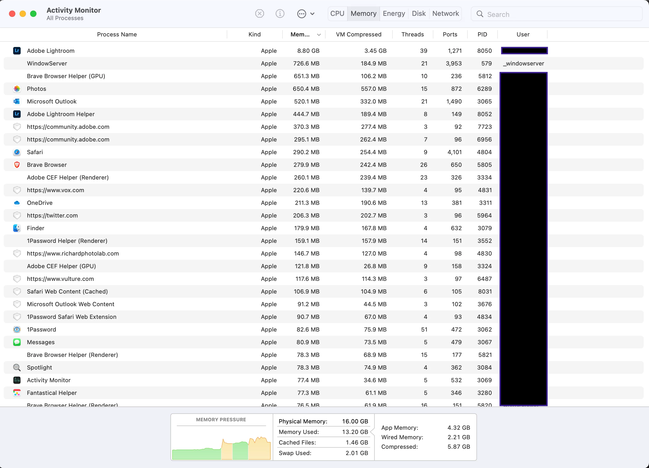This screenshot has width=649, height=468.
Task: Click the Memory Pressure graph
Action: [x=221, y=442]
